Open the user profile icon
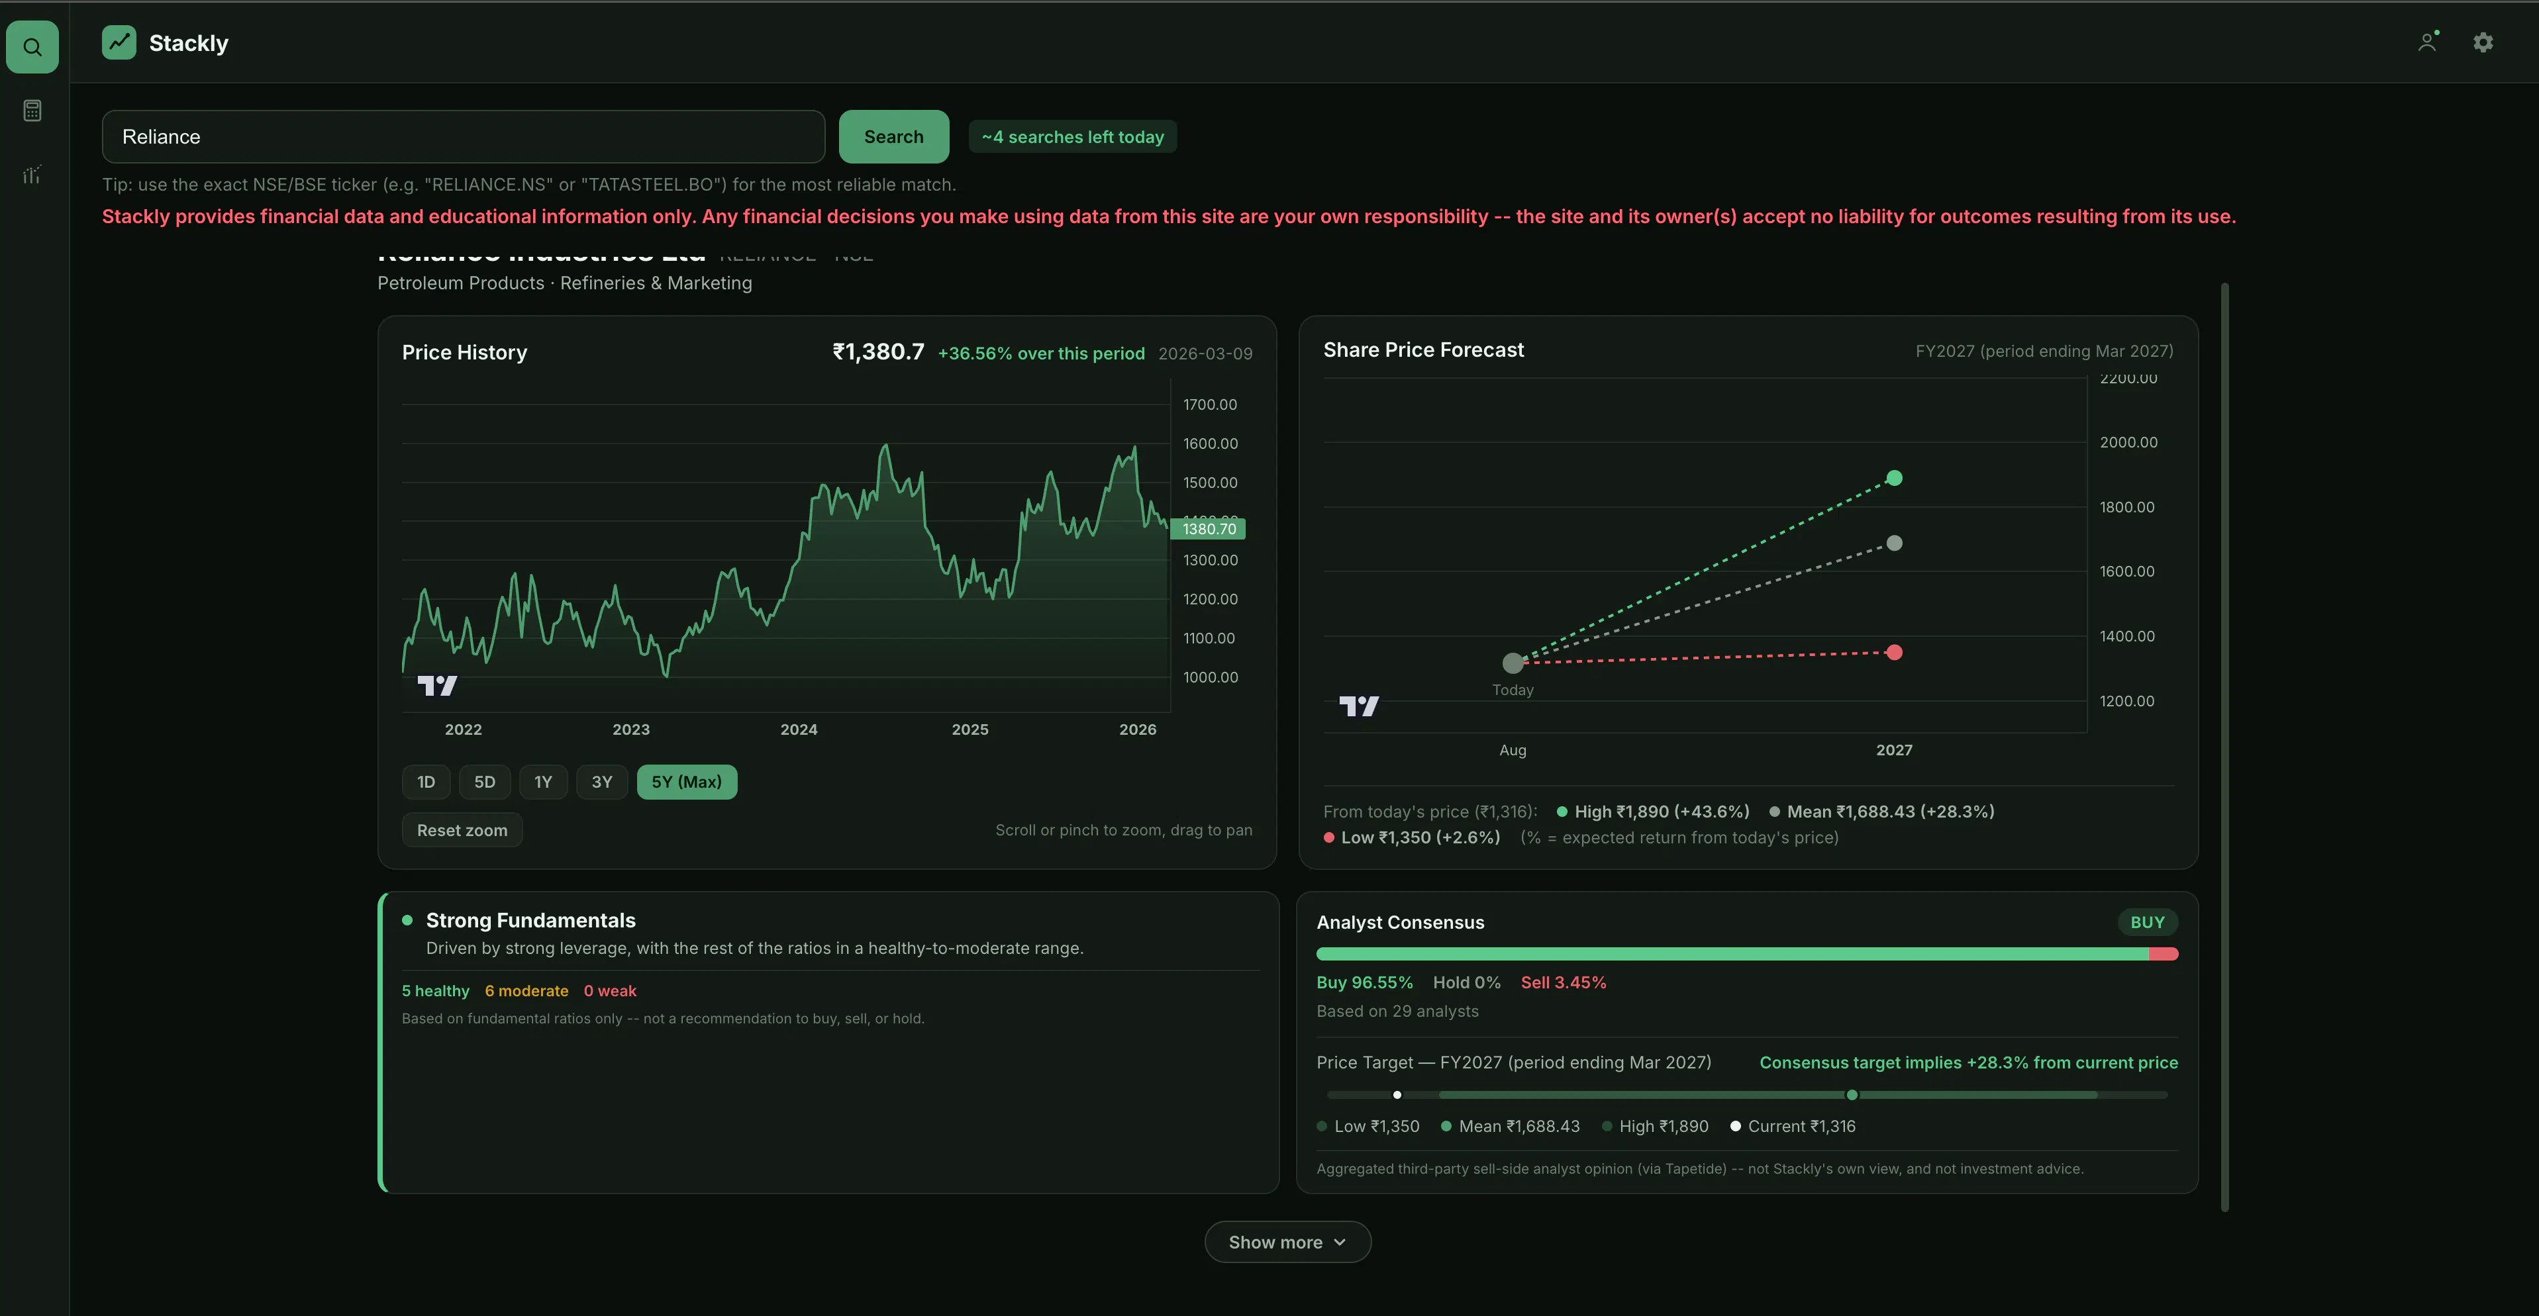 (2428, 41)
